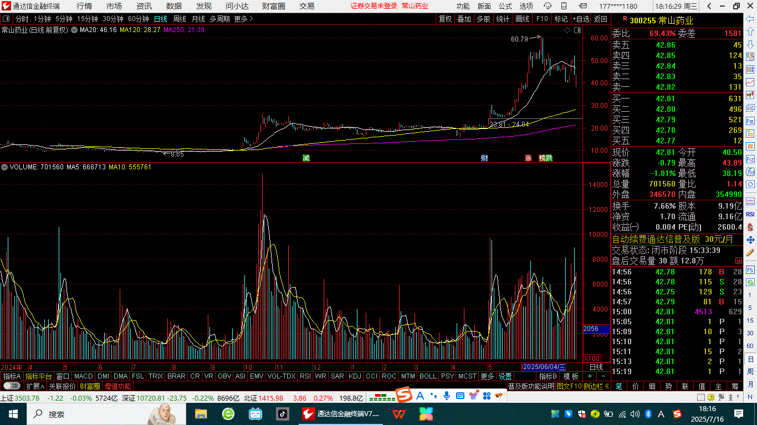The width and height of the screenshot is (757, 425).
Task: Click the Sogou input S icon on toolbar
Action: [403, 395]
